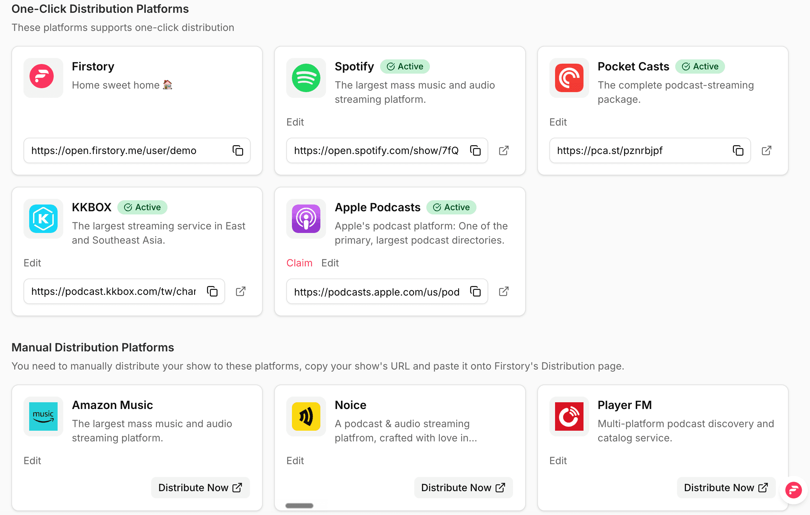Click the Firstory platform logo
The height and width of the screenshot is (515, 810).
point(43,78)
